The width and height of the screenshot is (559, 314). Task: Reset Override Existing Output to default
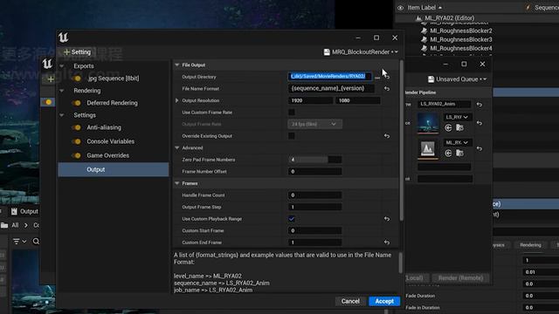(387, 136)
